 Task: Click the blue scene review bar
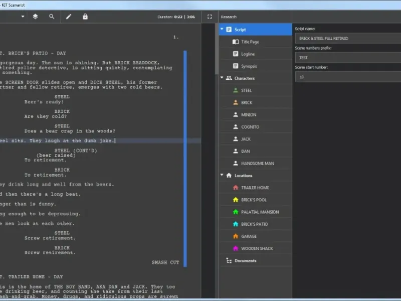pos(185,159)
